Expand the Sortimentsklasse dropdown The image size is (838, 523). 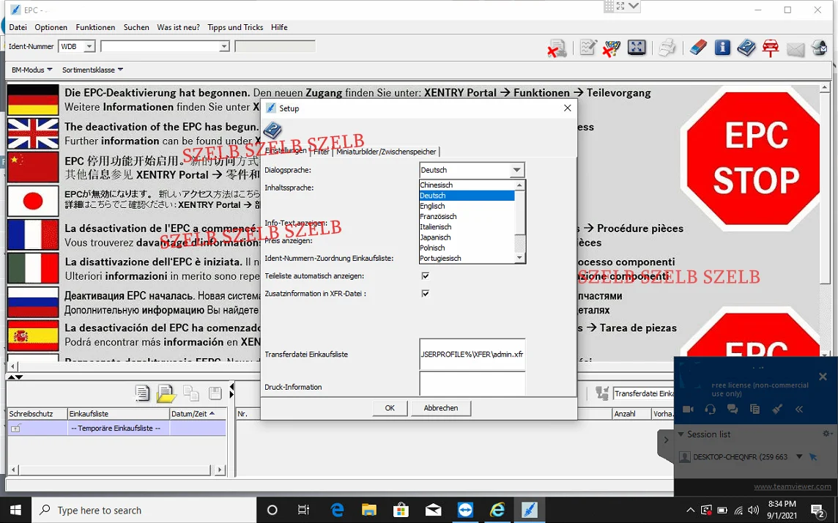92,70
